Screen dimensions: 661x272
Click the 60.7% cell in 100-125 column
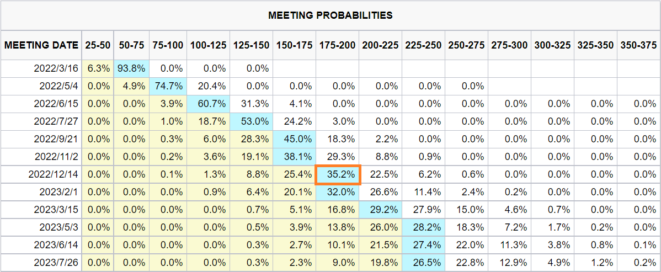point(208,104)
